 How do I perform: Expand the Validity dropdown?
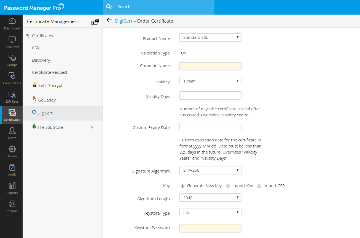click(210, 81)
